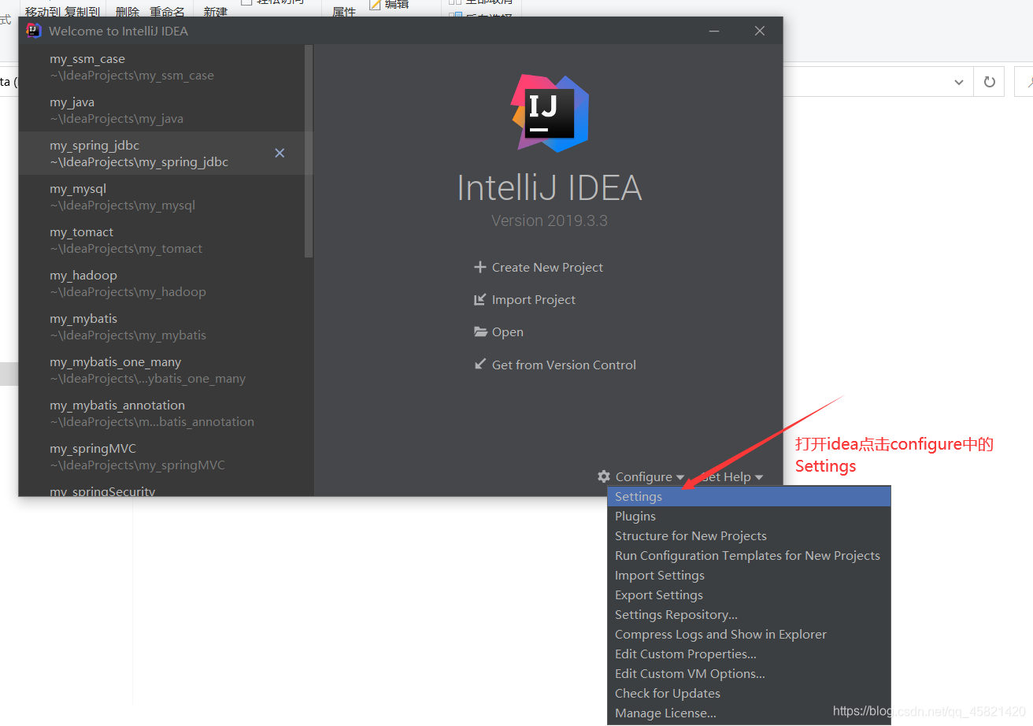The width and height of the screenshot is (1033, 726).
Task: Click Create New Project link
Action: coord(547,267)
